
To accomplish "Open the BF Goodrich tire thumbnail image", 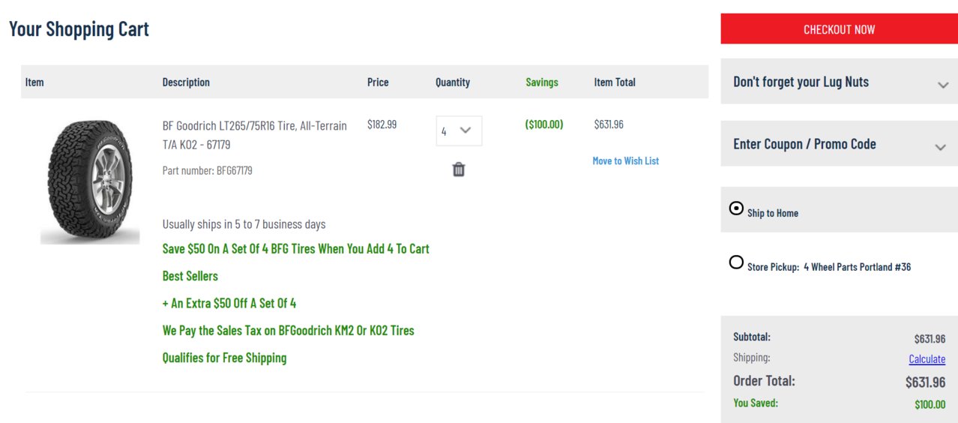I will tap(90, 182).
